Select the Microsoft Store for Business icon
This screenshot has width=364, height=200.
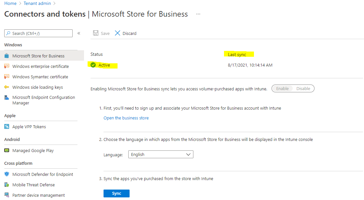coord(7,55)
